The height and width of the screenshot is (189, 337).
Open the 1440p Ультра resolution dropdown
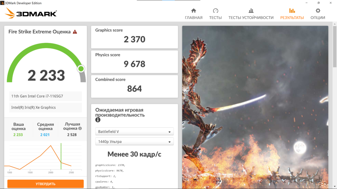135,142
